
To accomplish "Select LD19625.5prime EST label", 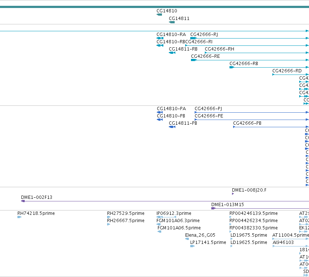I will [x=249, y=243].
